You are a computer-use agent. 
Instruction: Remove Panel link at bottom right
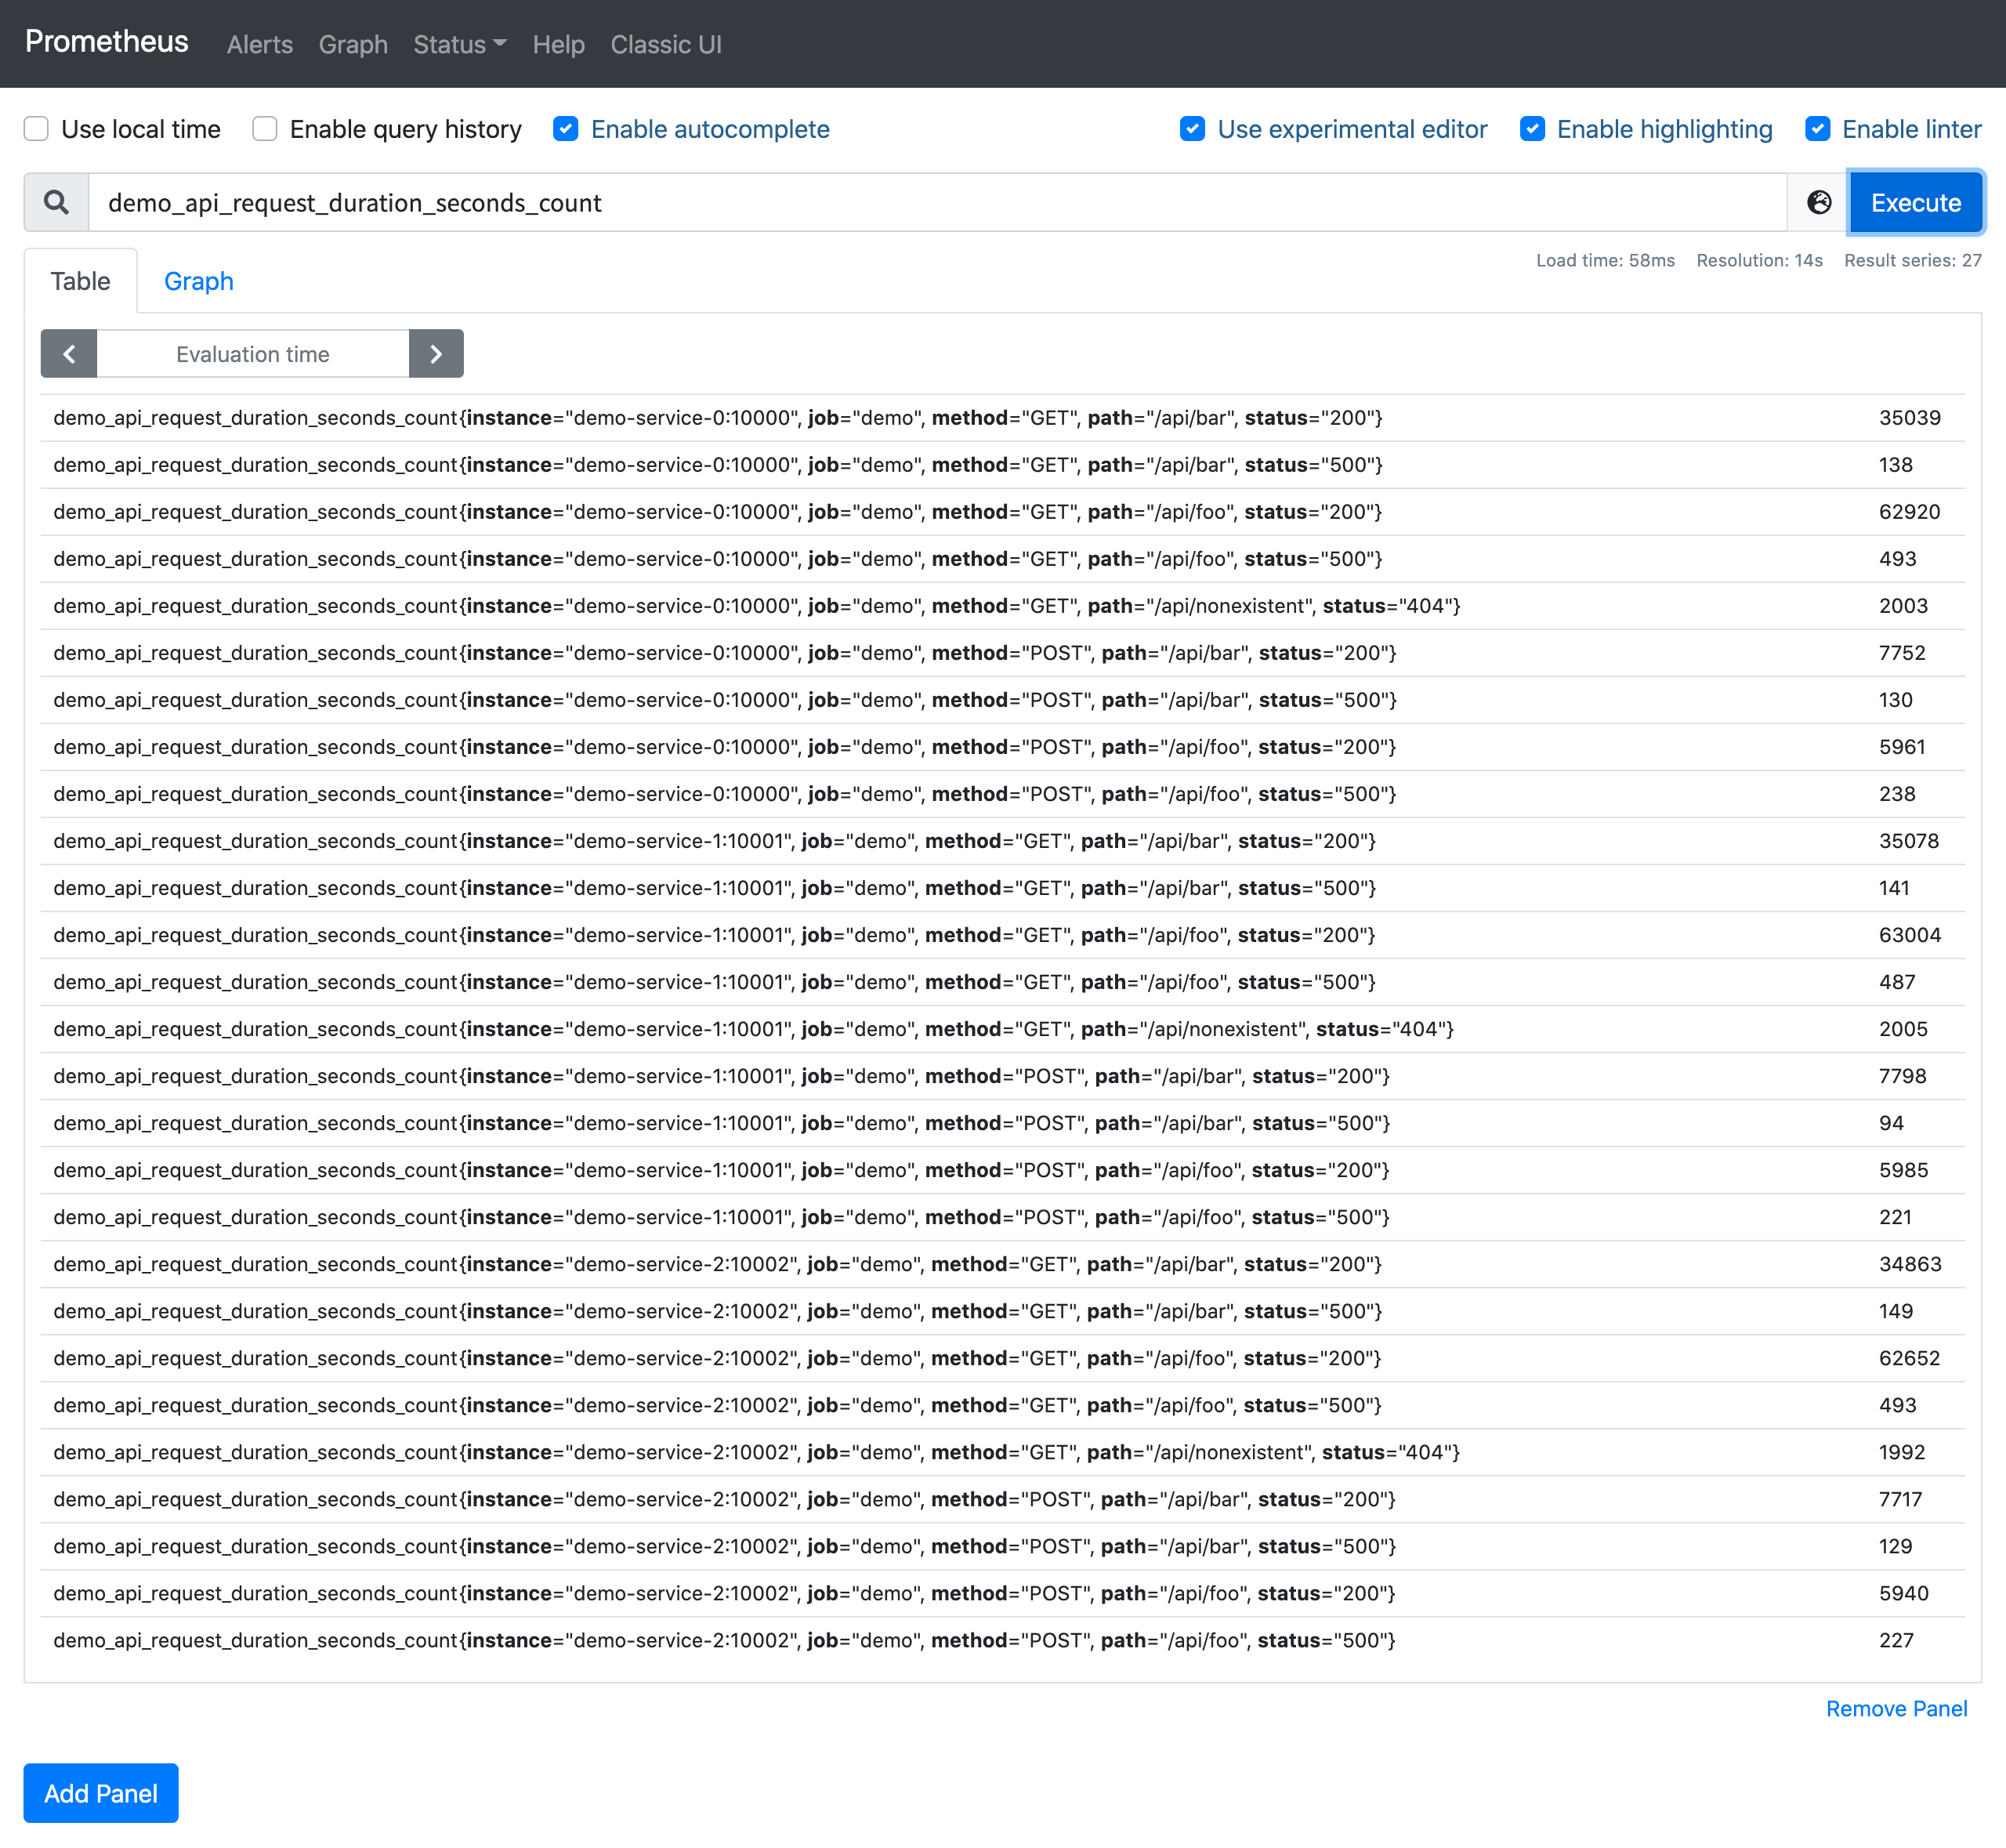click(1896, 1709)
